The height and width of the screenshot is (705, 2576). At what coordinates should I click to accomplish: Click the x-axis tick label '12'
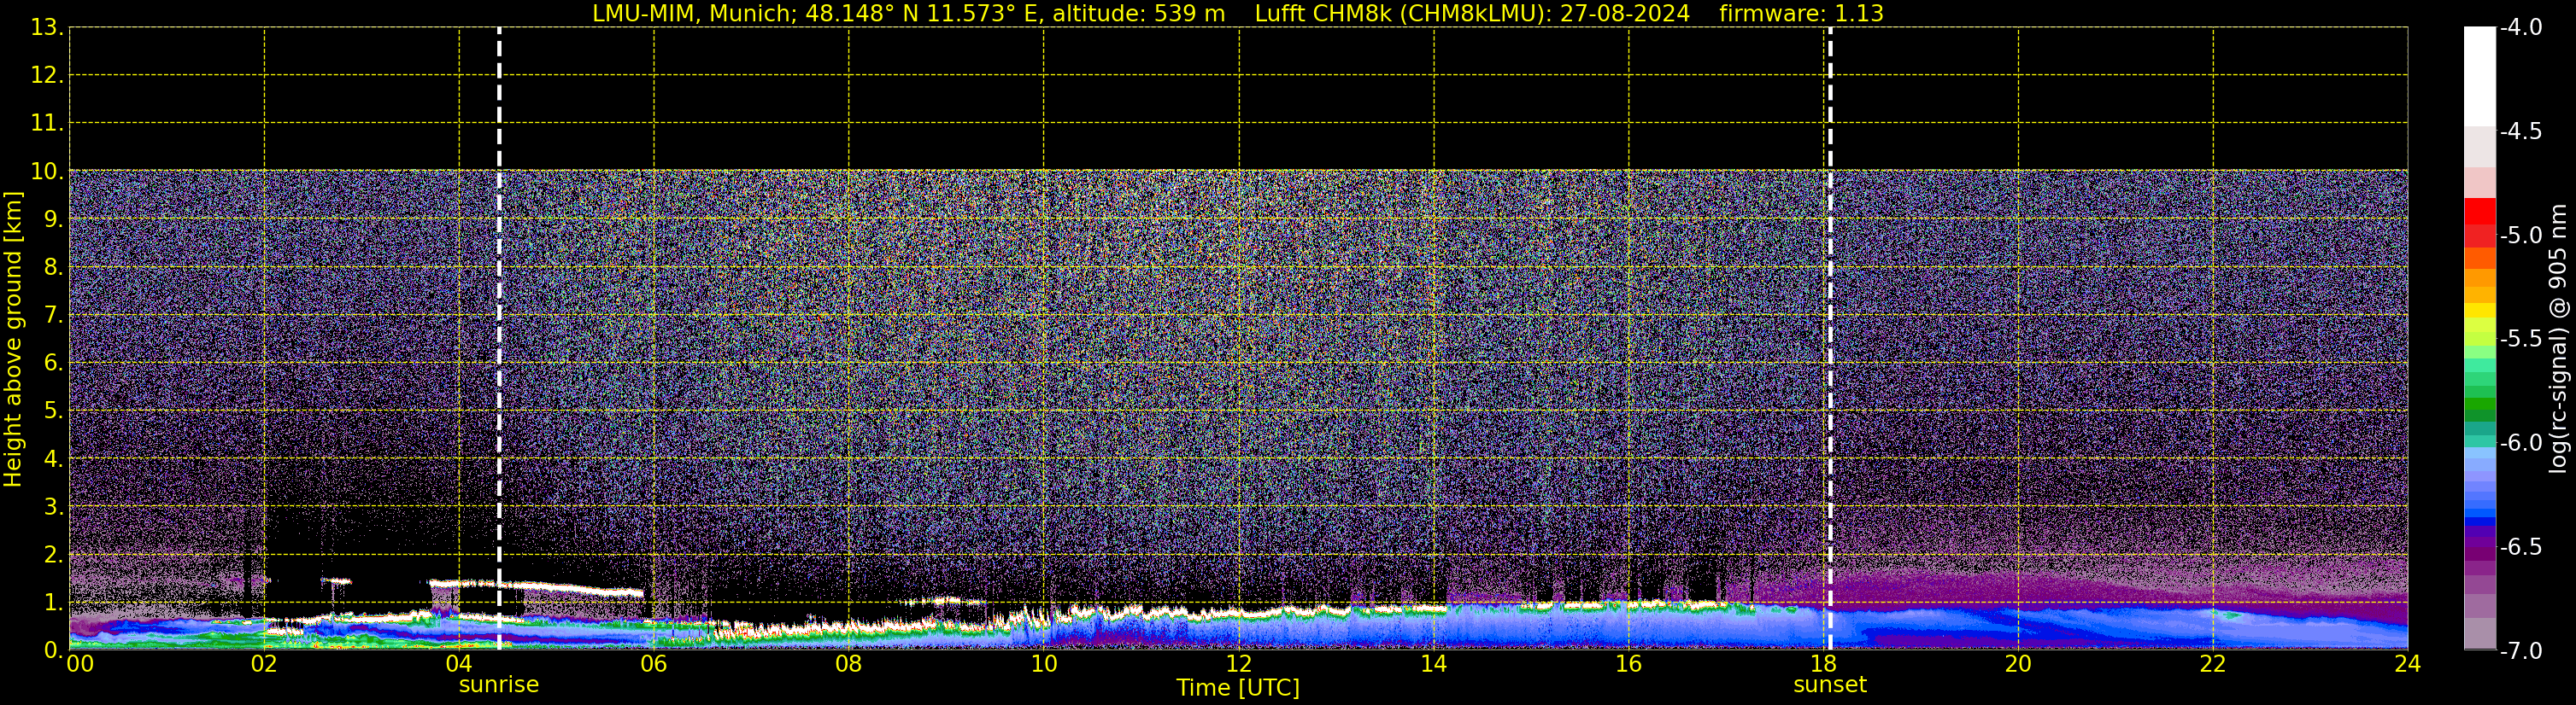[1239, 664]
